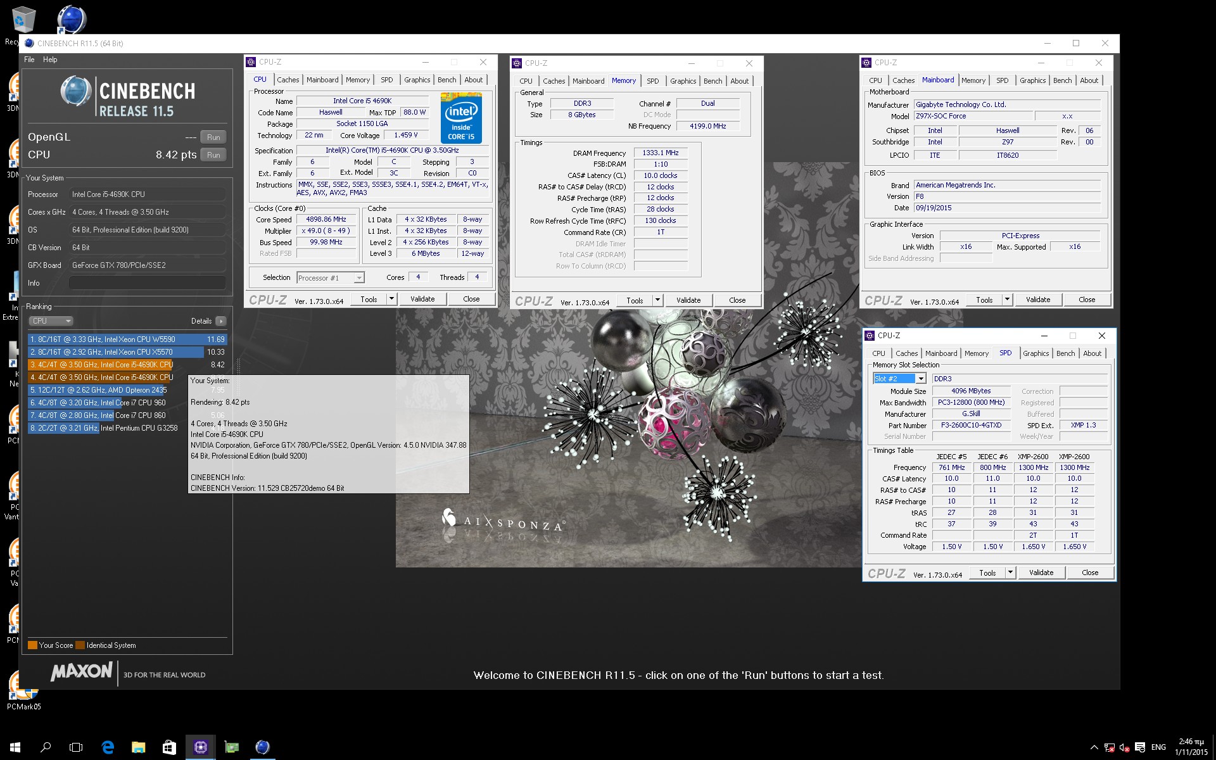Open Tools dropdown arrow in Memory window
Image resolution: width=1216 pixels, height=760 pixels.
657,300
